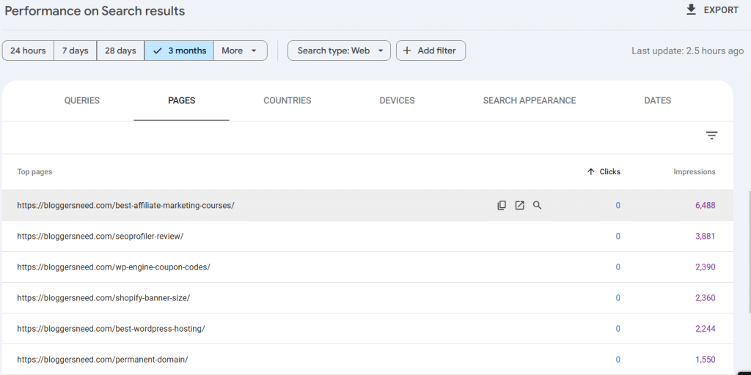
Task: Switch to the Queries tab
Action: tap(82, 101)
